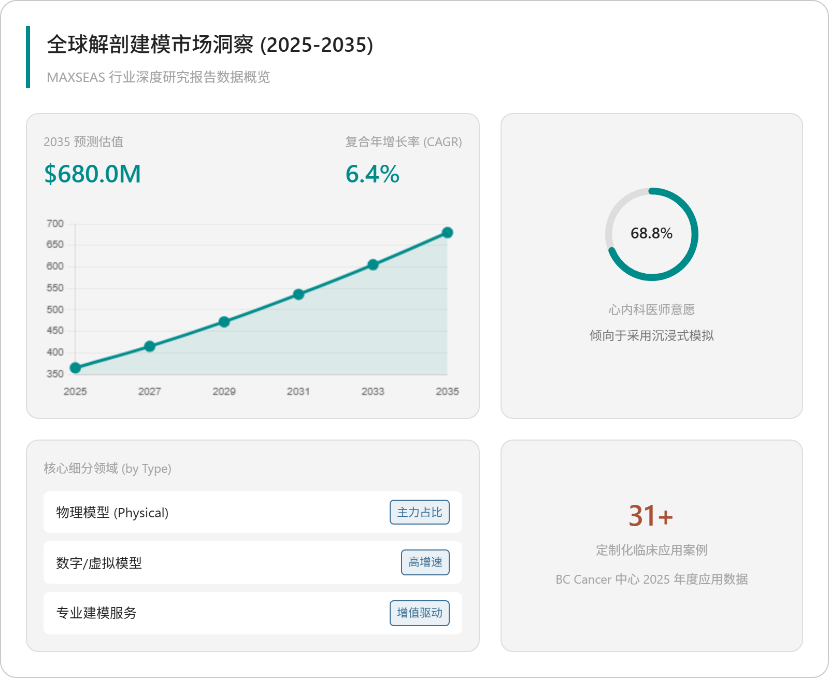Screen dimensions: 829x678
Task: Click the 350 y-axis label
Action: [55, 374]
